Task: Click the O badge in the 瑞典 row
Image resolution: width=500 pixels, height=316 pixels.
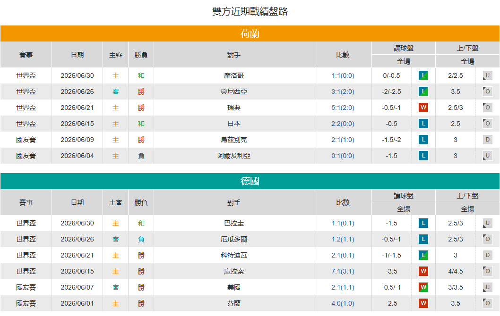Action: coord(487,108)
